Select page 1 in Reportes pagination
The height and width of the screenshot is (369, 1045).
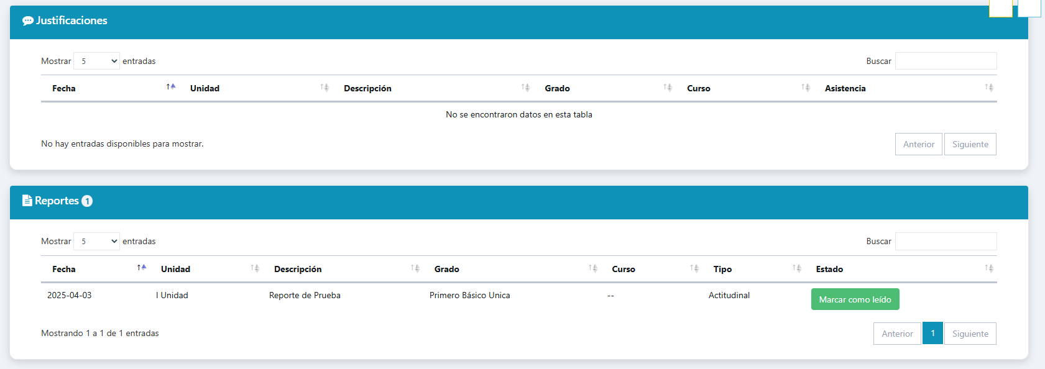coord(932,334)
